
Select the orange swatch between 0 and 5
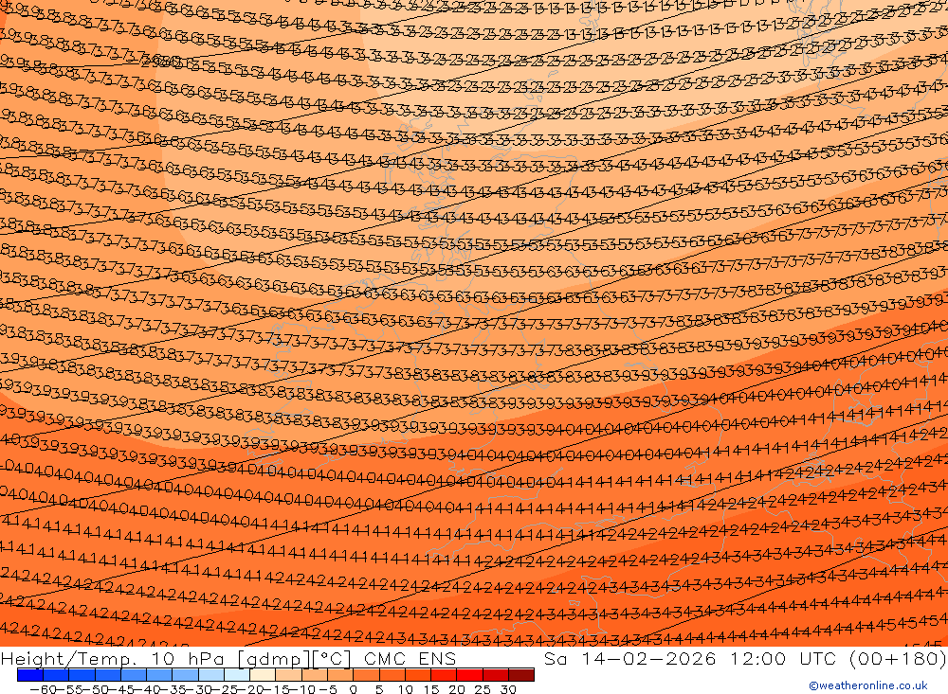coord(366,675)
